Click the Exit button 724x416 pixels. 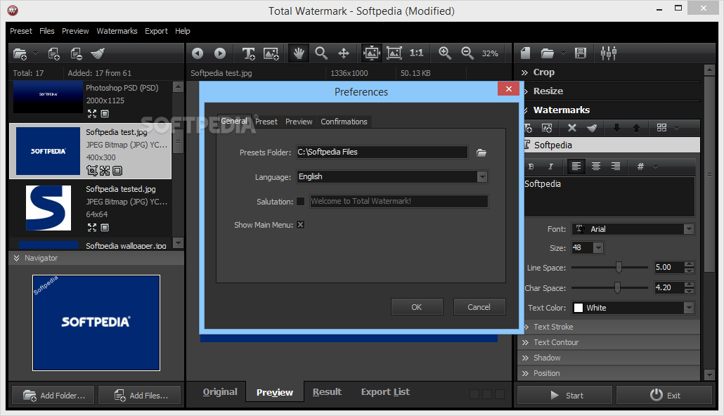coord(664,396)
